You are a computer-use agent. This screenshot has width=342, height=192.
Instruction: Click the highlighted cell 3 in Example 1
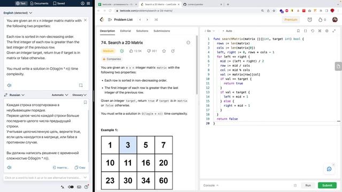128,145
